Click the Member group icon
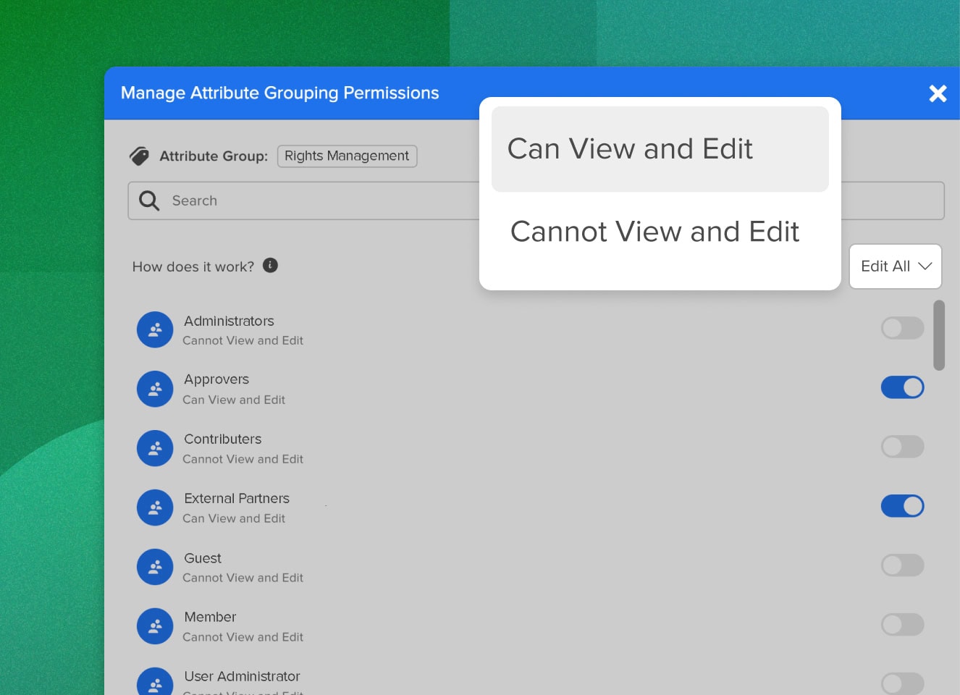 coord(154,625)
